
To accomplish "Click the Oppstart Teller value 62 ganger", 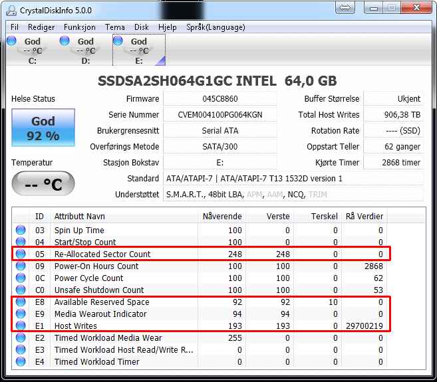I will pyautogui.click(x=393, y=146).
